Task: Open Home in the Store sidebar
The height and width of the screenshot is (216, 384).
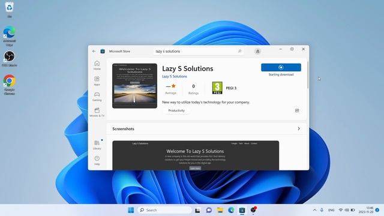Action: tap(97, 65)
